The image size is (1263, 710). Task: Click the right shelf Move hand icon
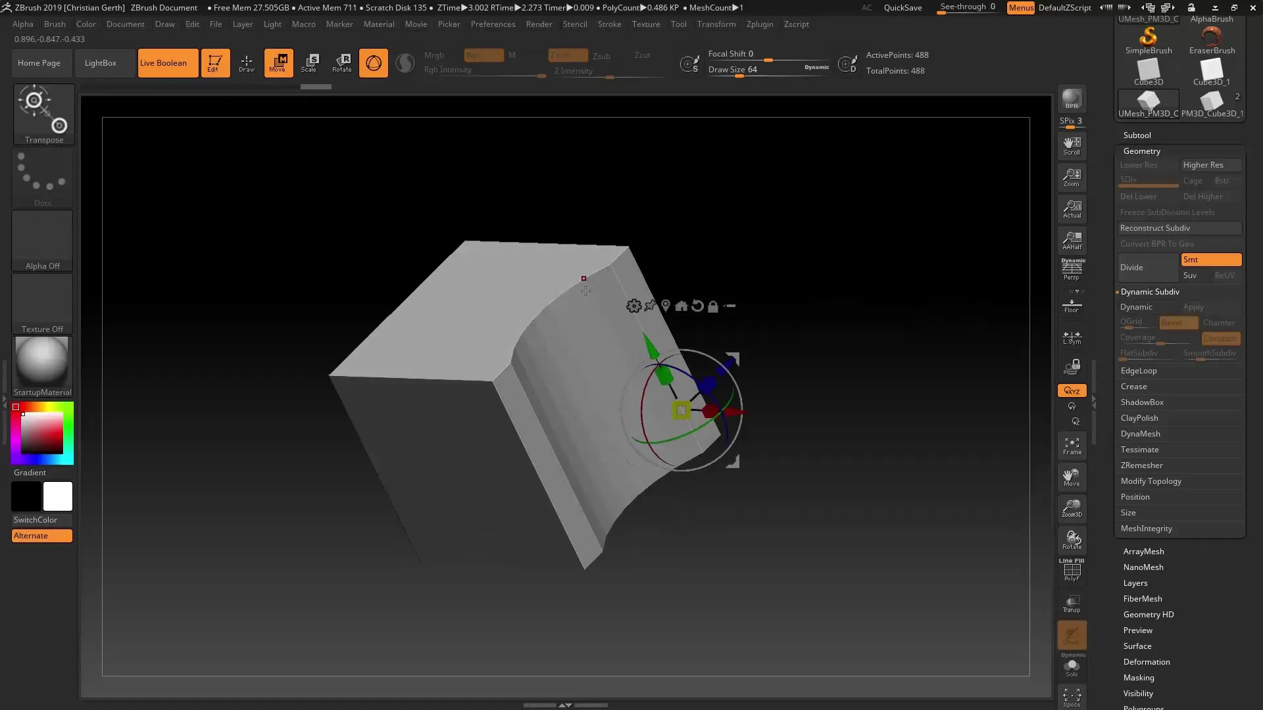tap(1072, 478)
